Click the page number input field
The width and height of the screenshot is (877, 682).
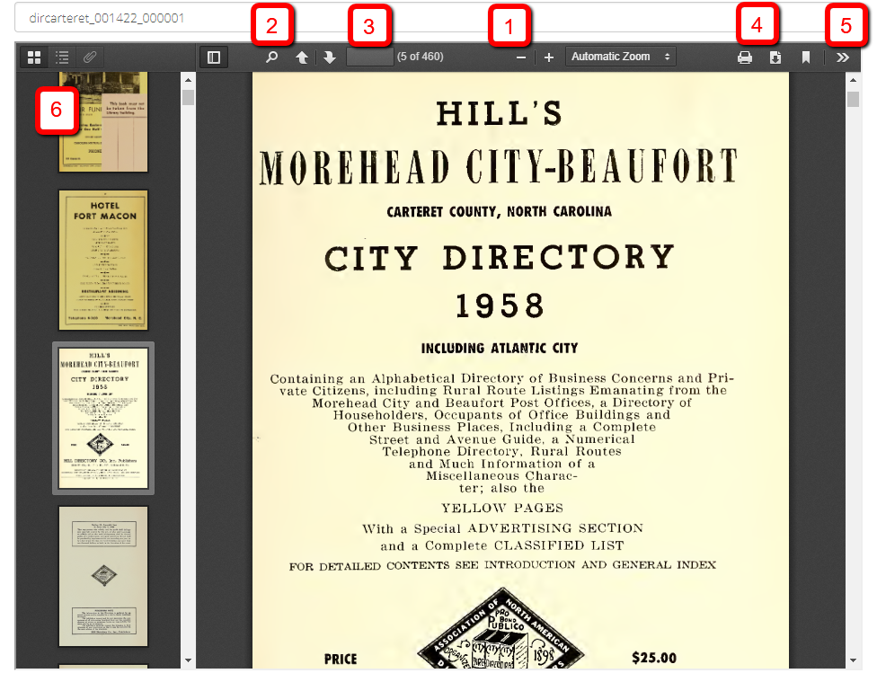click(369, 58)
